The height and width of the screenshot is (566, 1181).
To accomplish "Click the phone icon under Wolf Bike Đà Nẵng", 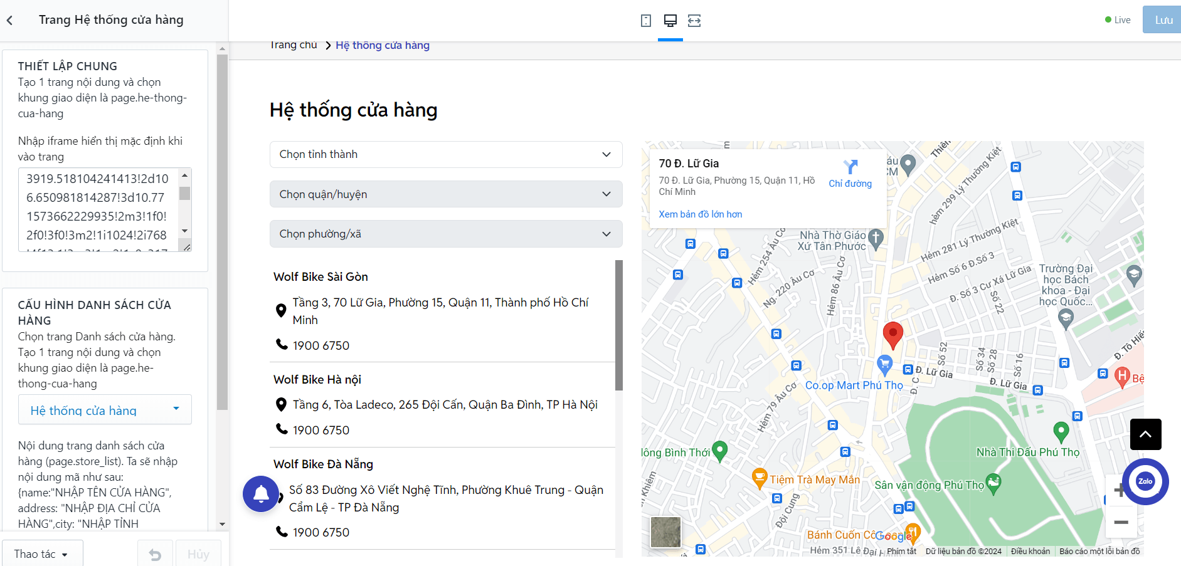I will pos(282,531).
